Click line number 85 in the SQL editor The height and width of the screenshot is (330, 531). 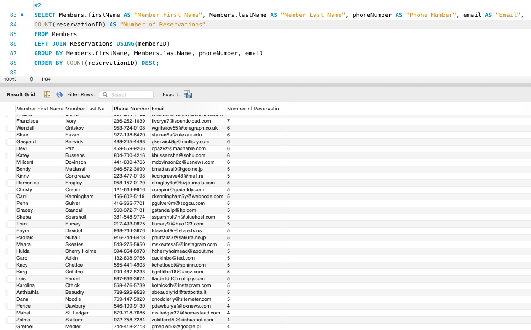[13, 34]
